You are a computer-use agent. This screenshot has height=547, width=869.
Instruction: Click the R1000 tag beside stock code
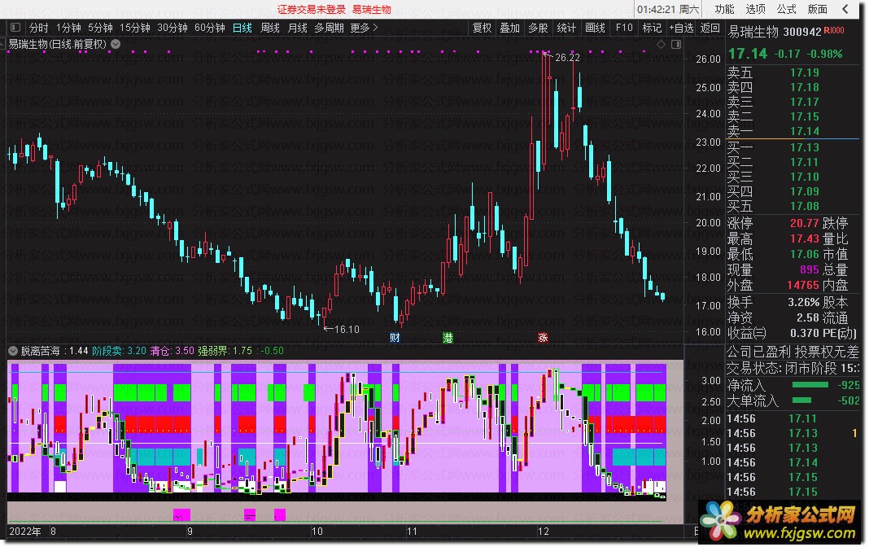[x=834, y=31]
